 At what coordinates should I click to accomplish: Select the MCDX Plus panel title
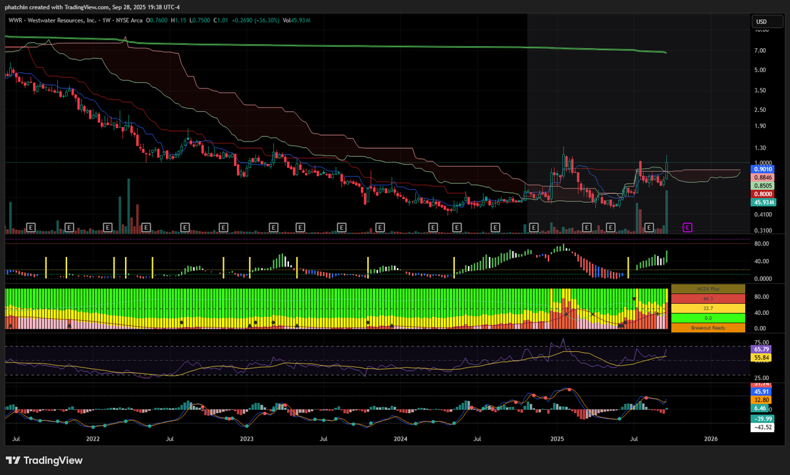pos(708,289)
